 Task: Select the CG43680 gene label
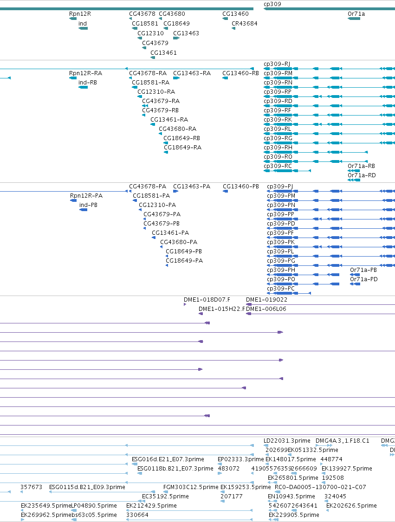(172, 13)
